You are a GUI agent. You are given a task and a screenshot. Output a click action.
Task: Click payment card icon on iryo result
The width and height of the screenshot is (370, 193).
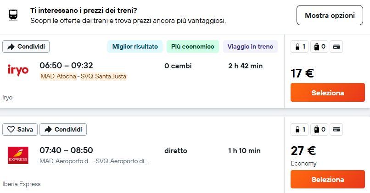(x=336, y=47)
